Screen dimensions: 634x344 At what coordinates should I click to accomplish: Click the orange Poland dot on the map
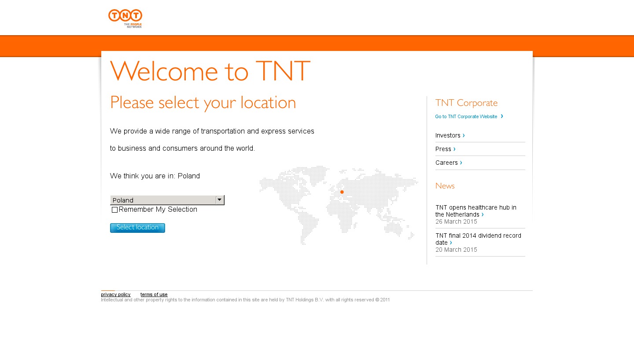pyautogui.click(x=342, y=192)
